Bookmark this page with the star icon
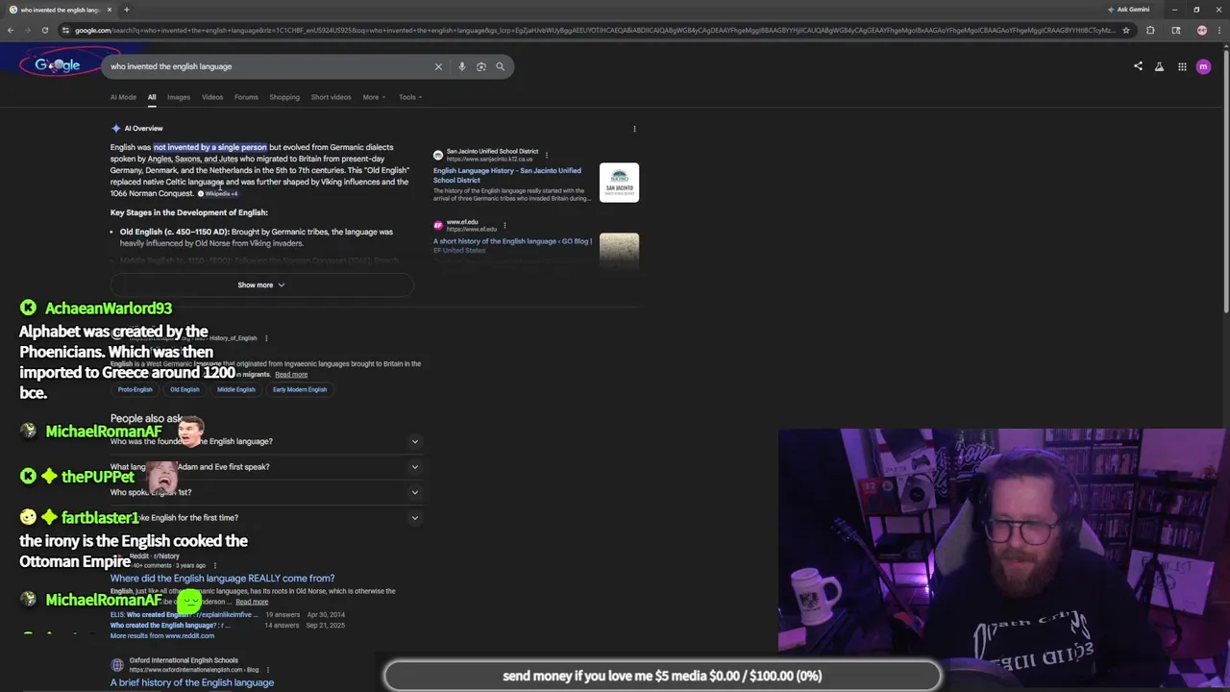The width and height of the screenshot is (1230, 692). tap(1126, 30)
